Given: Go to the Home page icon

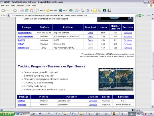Looking at the screenshot, I should (32, 11).
